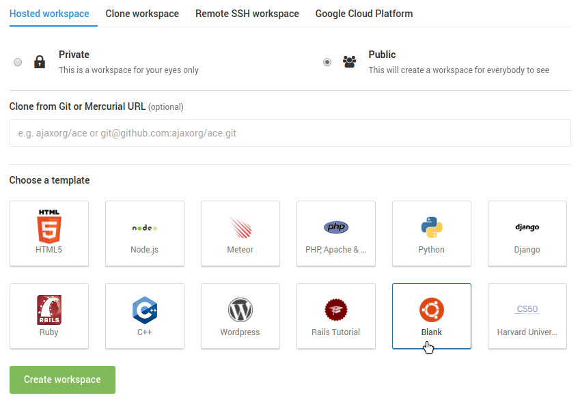This screenshot has height=402, width=580.
Task: Open the Google Cloud Platform tab
Action: click(364, 14)
